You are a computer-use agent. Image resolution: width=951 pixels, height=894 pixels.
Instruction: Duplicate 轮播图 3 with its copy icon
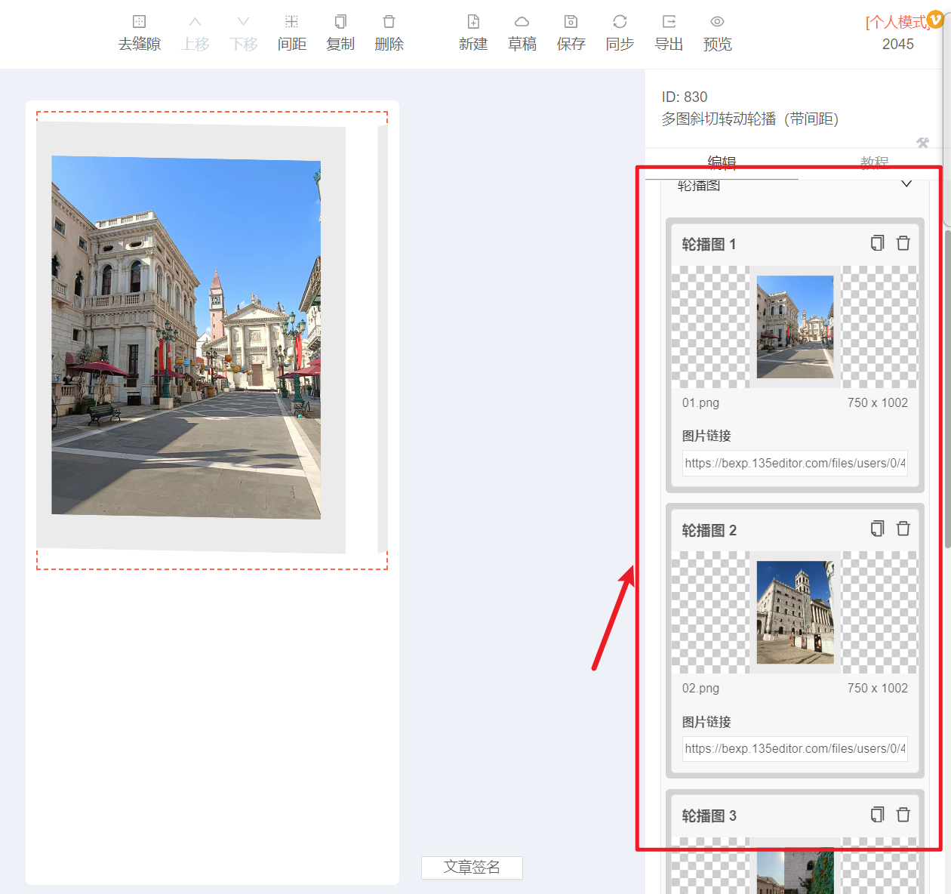[877, 815]
